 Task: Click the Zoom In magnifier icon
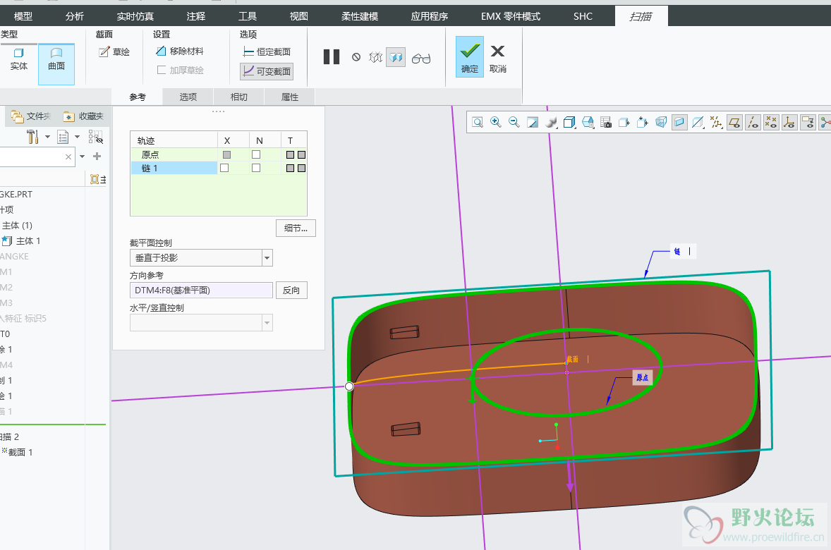496,122
